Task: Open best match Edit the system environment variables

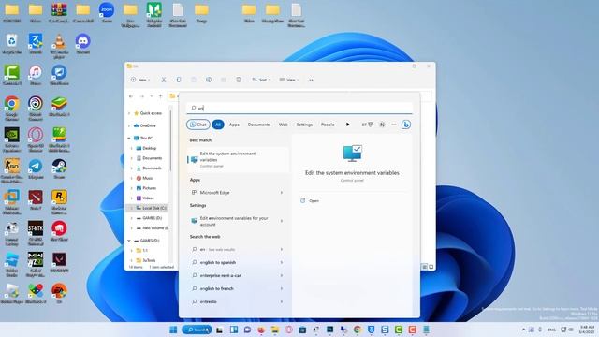Action: (238, 160)
